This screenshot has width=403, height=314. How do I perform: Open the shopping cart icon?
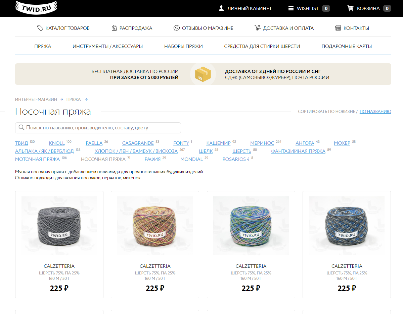pos(351,8)
